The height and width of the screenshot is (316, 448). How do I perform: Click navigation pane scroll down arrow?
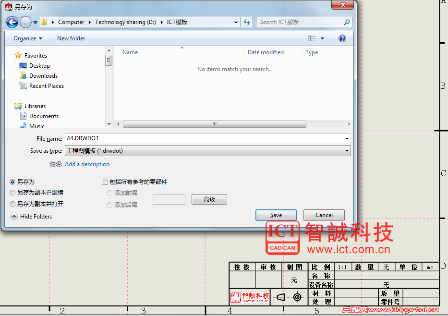click(109, 124)
